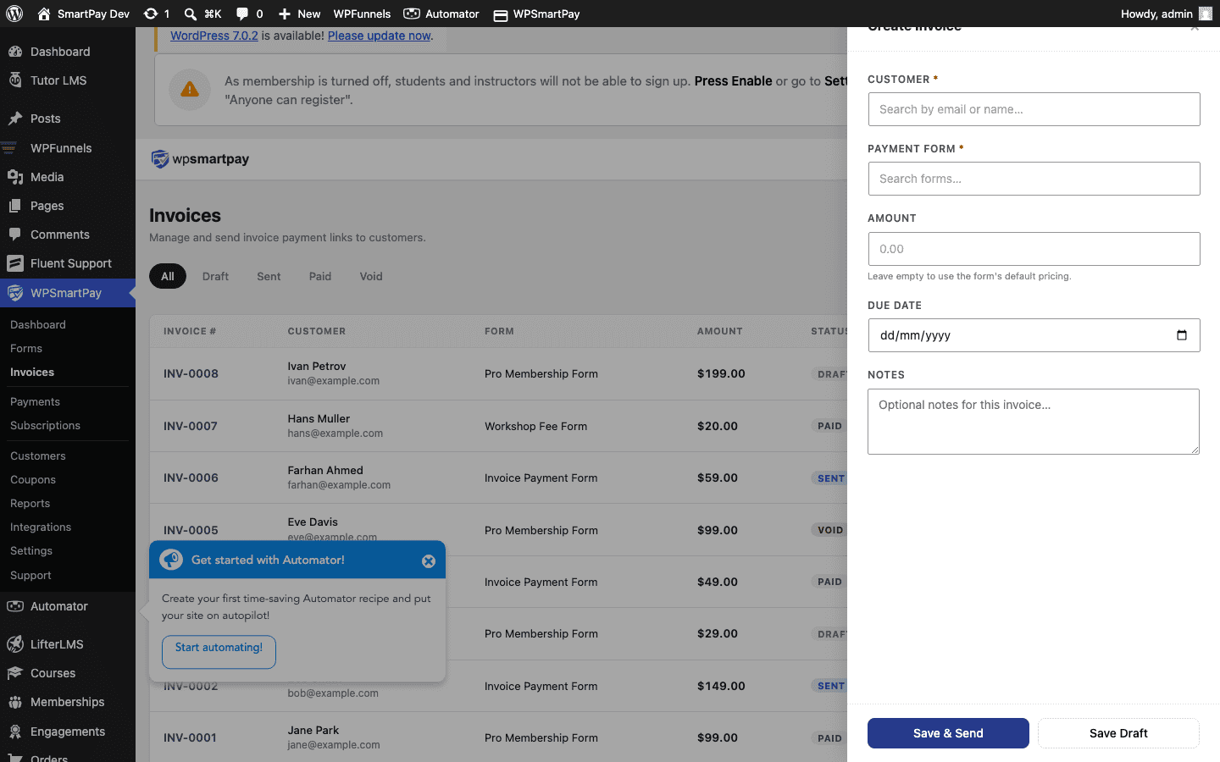Open Comments in the sidebar
Image resolution: width=1220 pixels, height=762 pixels.
pyautogui.click(x=68, y=235)
